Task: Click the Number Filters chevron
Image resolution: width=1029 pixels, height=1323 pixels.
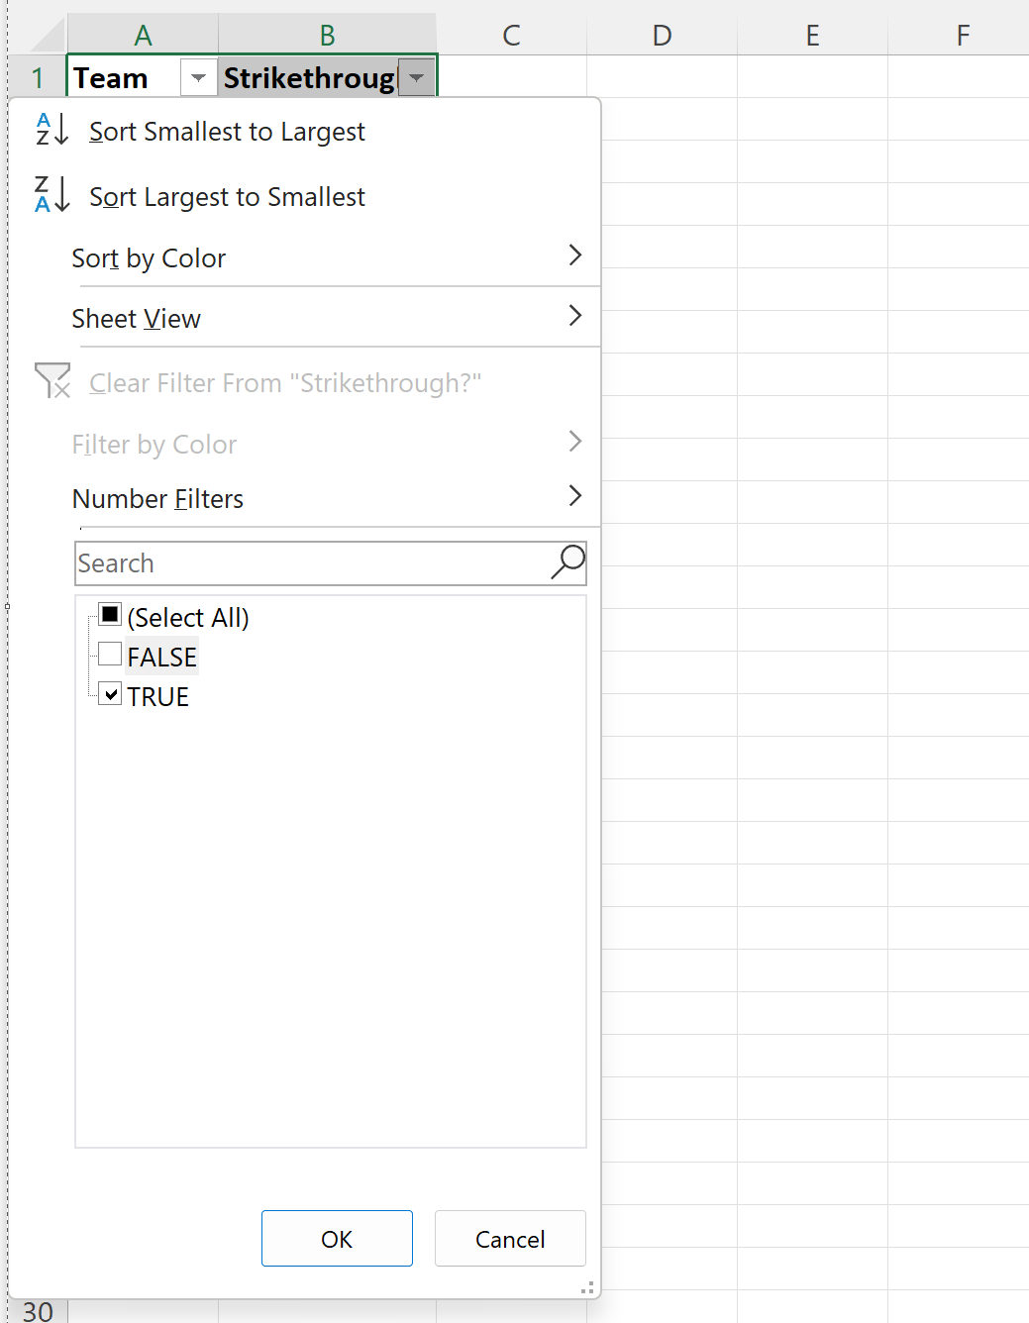Action: pyautogui.click(x=575, y=496)
